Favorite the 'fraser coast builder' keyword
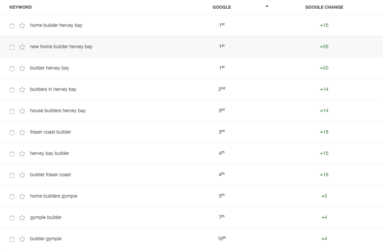Image resolution: width=383 pixels, height=249 pixels. pos(22,132)
